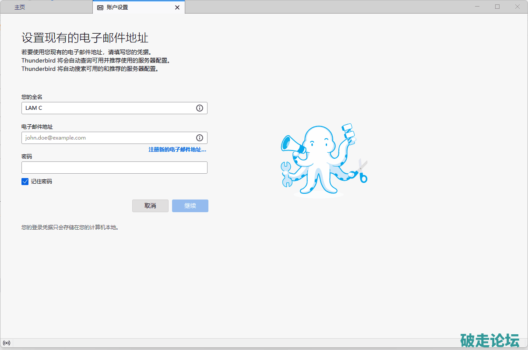
Task: Click the connection status icon in status bar
Action: (x=6, y=343)
